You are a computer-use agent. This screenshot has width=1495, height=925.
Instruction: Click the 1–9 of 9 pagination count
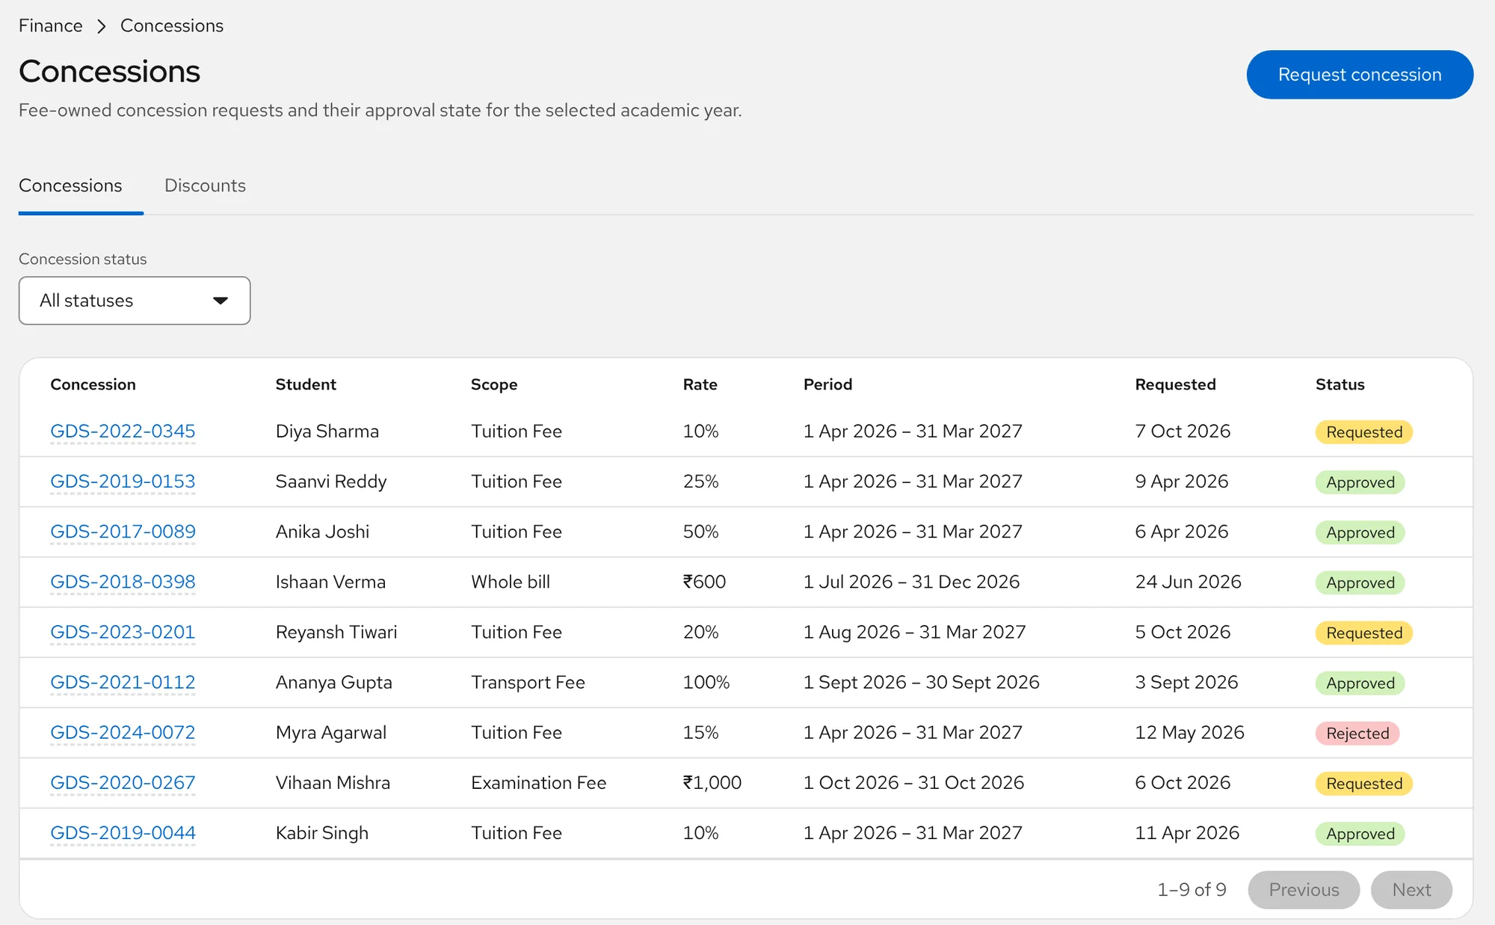(x=1192, y=890)
